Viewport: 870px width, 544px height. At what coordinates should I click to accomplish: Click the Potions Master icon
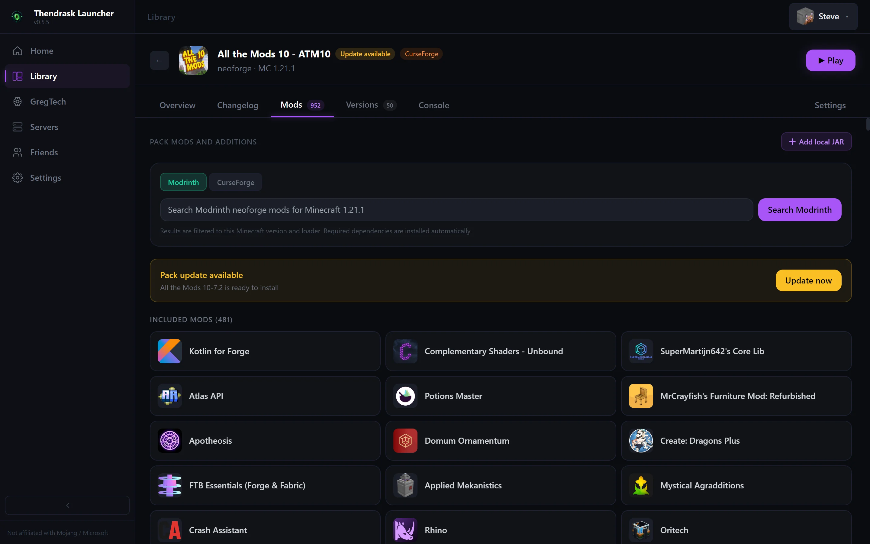(405, 396)
